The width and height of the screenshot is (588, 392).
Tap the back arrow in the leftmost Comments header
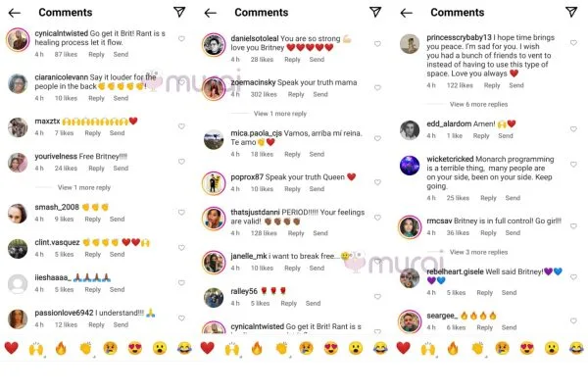(15, 13)
